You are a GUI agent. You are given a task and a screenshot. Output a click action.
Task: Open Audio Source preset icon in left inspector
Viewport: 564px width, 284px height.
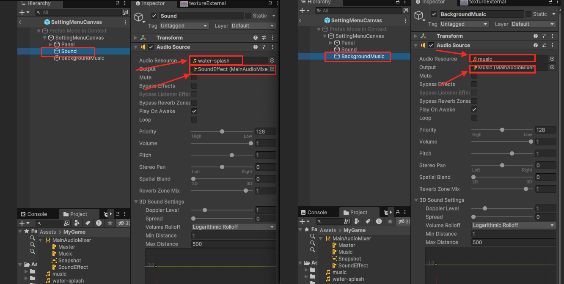[264, 47]
